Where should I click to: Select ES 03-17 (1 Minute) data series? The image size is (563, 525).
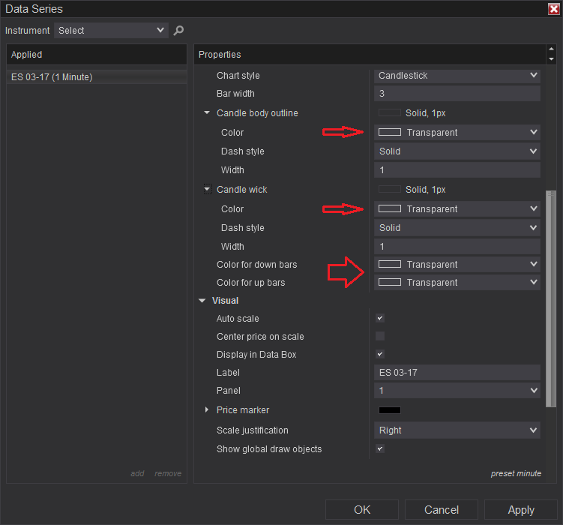click(x=52, y=77)
